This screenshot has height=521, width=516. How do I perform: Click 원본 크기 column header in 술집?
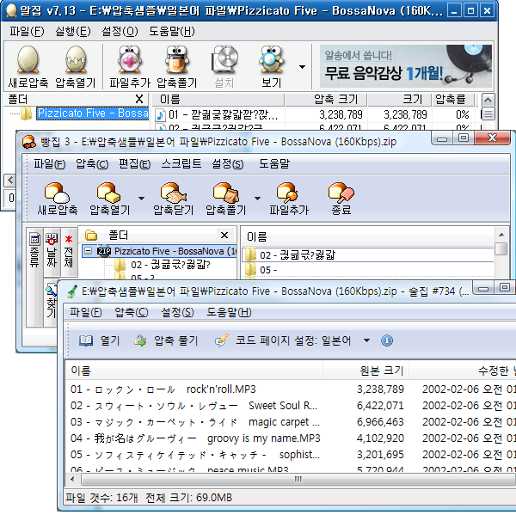point(365,371)
